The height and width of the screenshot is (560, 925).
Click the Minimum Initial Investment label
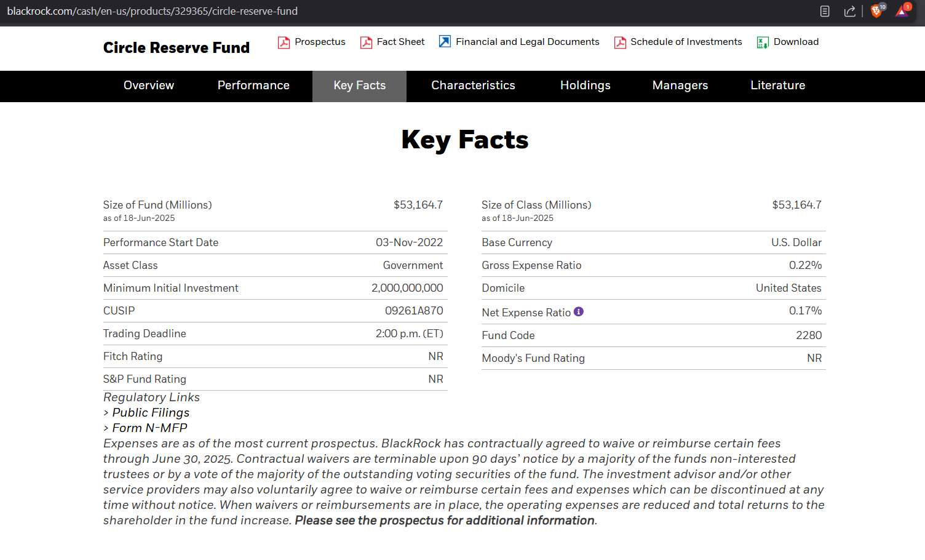click(x=170, y=288)
